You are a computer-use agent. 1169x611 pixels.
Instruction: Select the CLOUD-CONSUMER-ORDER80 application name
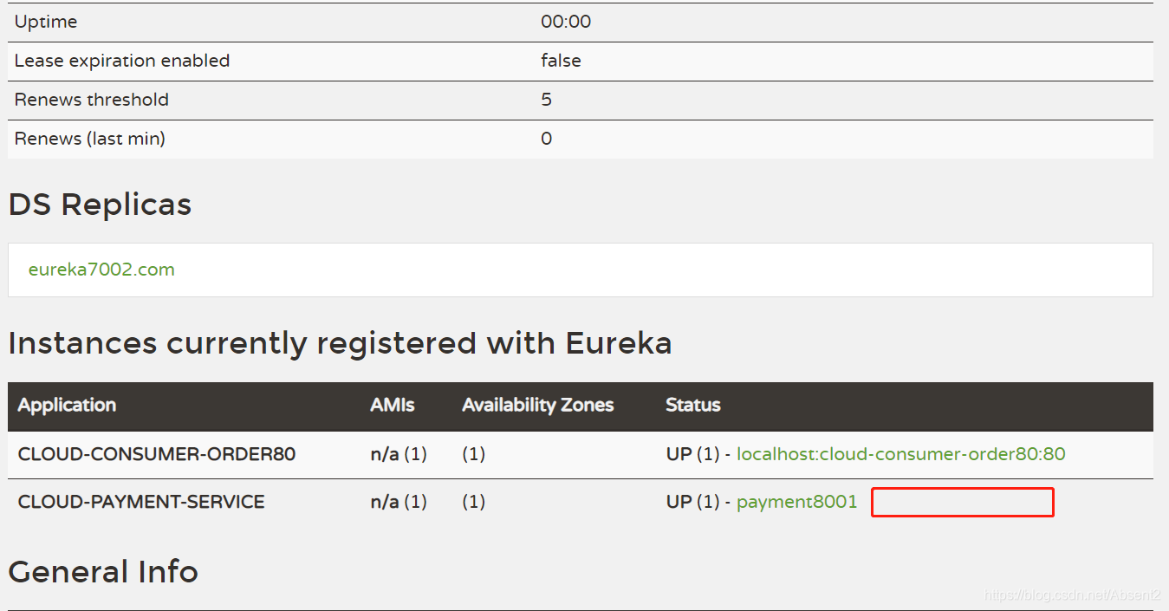pyautogui.click(x=157, y=454)
